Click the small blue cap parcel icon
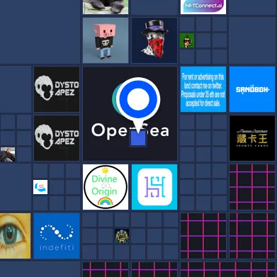 40,187
